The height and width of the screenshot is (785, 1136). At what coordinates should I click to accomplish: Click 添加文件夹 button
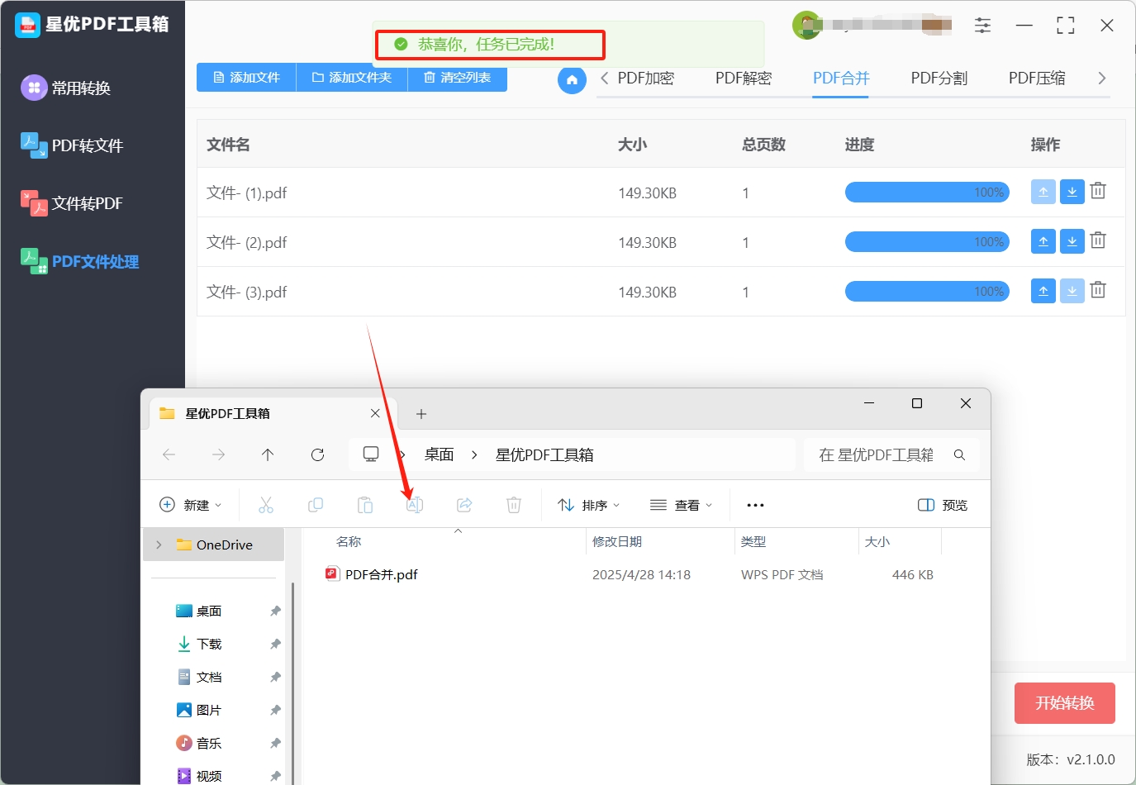pos(352,77)
